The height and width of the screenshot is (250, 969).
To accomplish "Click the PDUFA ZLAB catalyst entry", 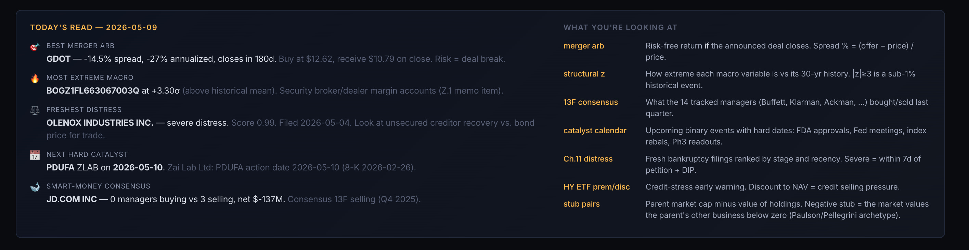I will [x=72, y=167].
